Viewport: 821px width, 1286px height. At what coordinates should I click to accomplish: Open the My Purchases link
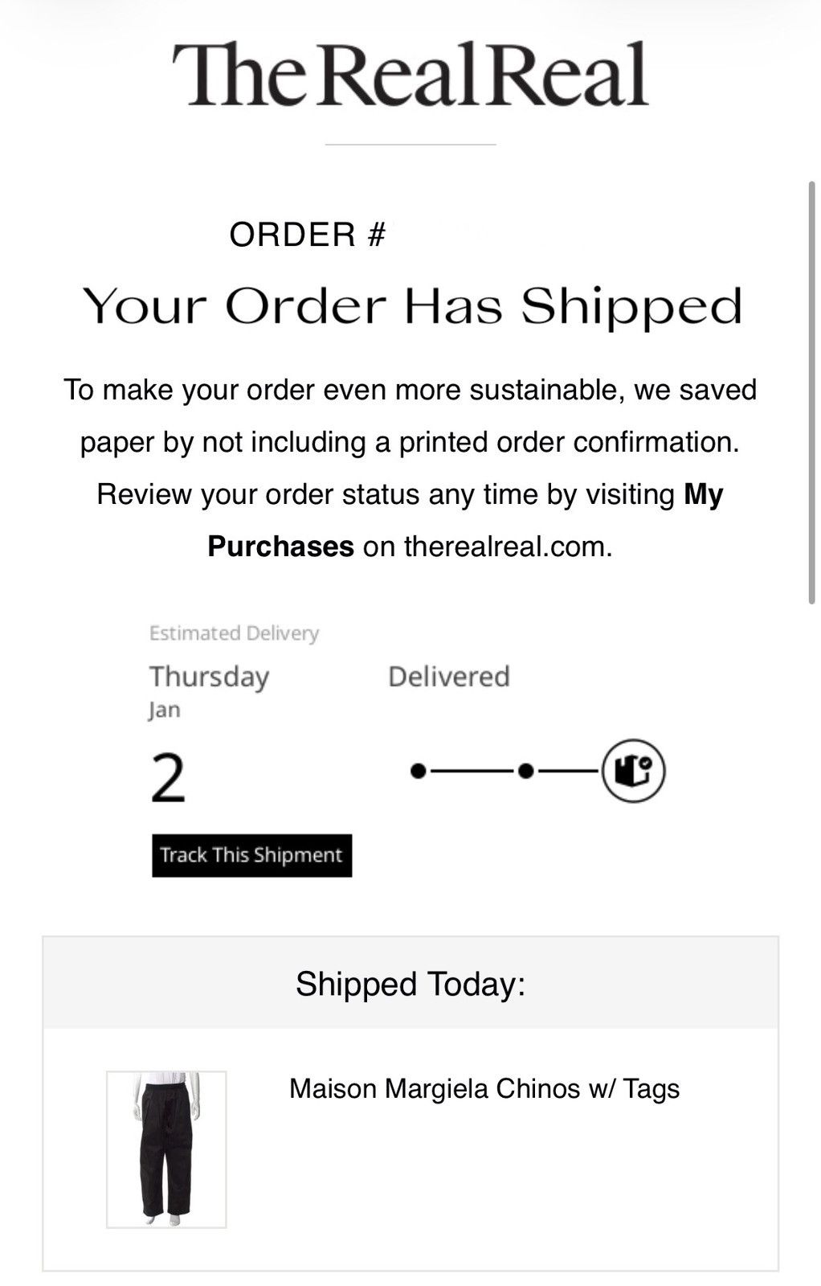[x=466, y=520]
